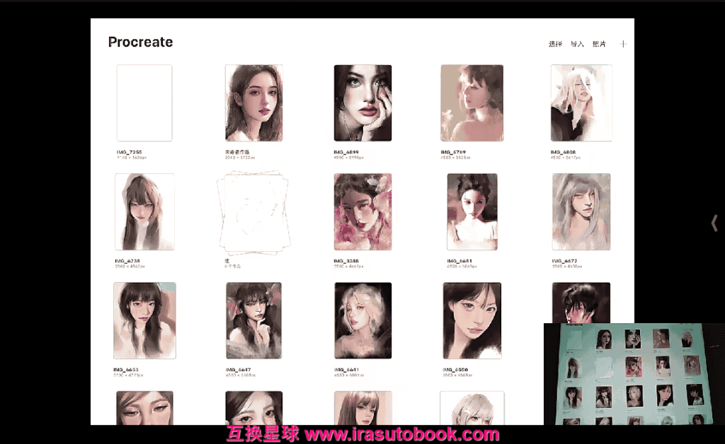Open the IMG_6647 artwork thumbnail
The image size is (725, 444).
(x=254, y=321)
